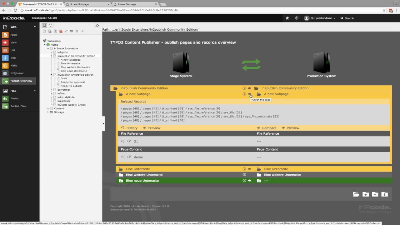
Task: Collapse the Home tree node
Action: pos(45,45)
